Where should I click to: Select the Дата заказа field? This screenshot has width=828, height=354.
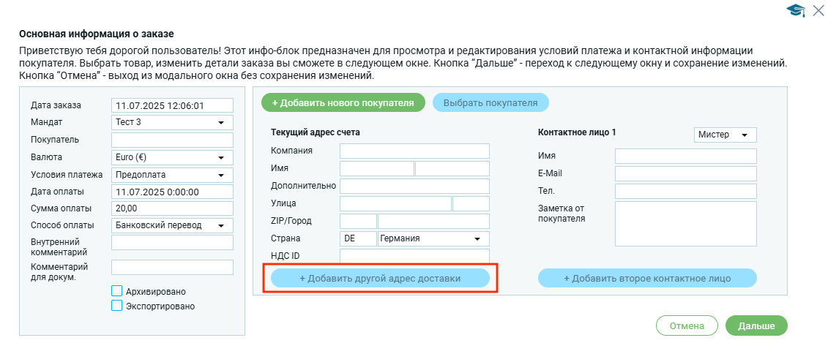[172, 105]
